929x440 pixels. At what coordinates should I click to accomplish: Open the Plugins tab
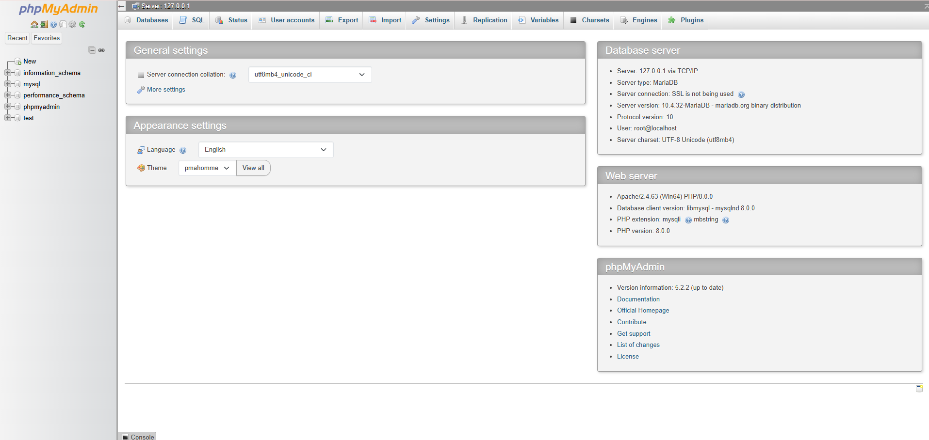pos(685,20)
